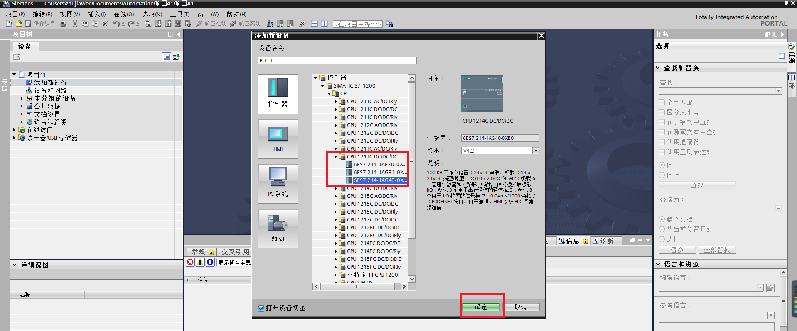Image resolution: width=797 pixels, height=331 pixels.
Task: Enable the 全字匹配 checkbox
Action: (x=662, y=102)
